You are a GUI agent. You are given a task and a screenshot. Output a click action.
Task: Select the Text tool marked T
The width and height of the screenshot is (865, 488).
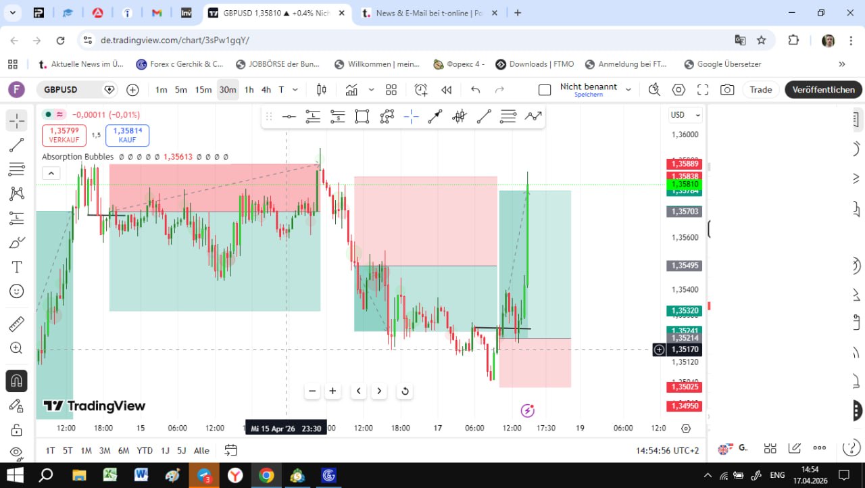coord(16,267)
